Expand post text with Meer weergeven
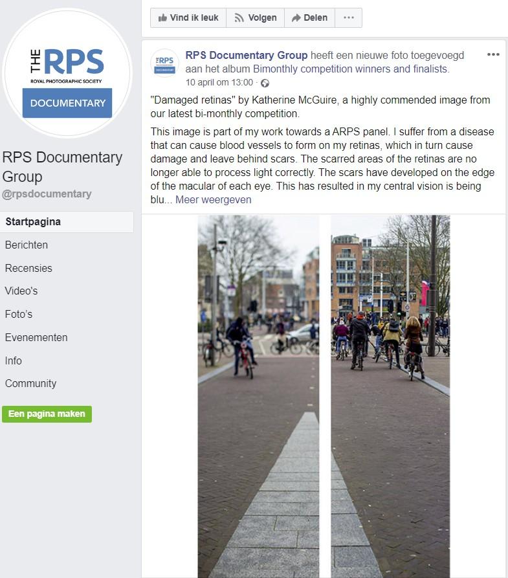The height and width of the screenshot is (578, 508). (213, 200)
